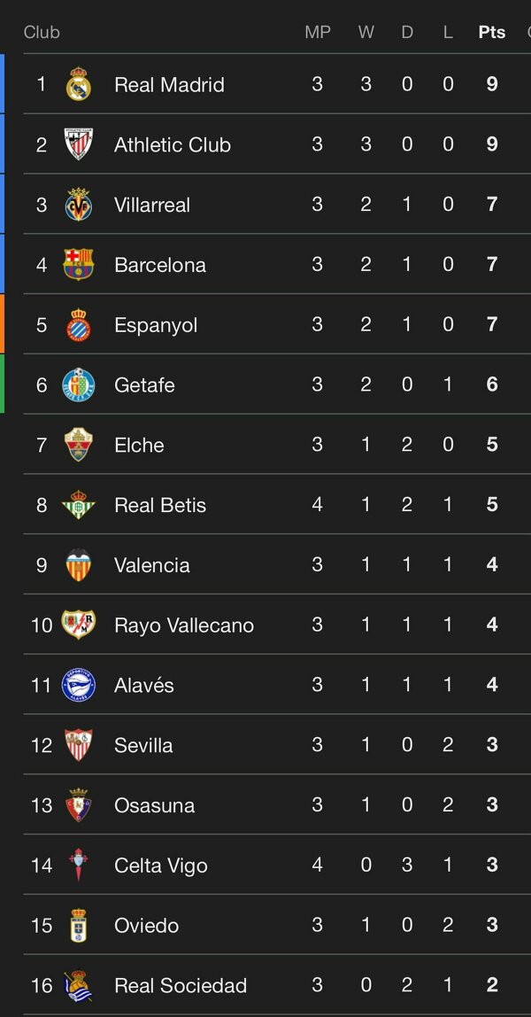Sort table by Pts column header
Screen dimensions: 531x1017
pyautogui.click(x=492, y=32)
